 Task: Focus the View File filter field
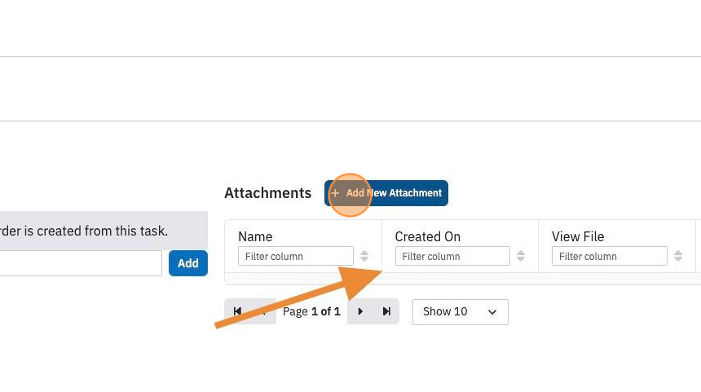610,256
